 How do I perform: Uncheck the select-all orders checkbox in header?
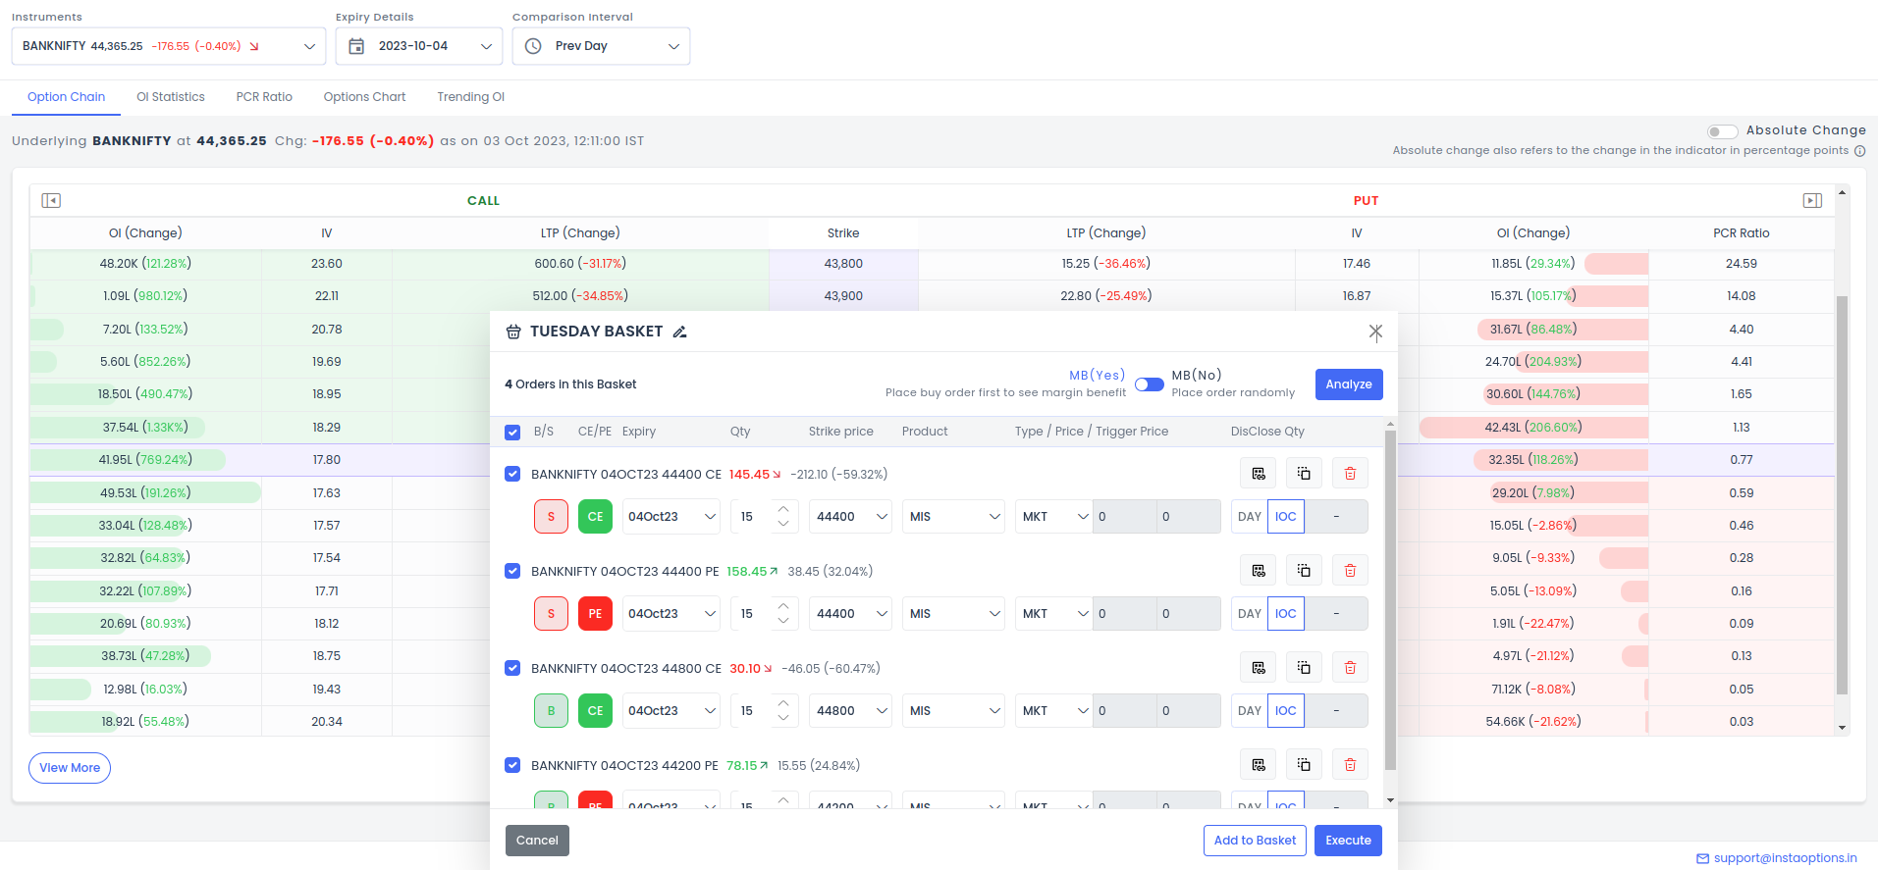512,433
